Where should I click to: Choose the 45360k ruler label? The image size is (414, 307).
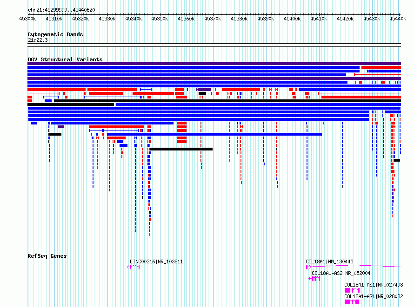coord(186,19)
